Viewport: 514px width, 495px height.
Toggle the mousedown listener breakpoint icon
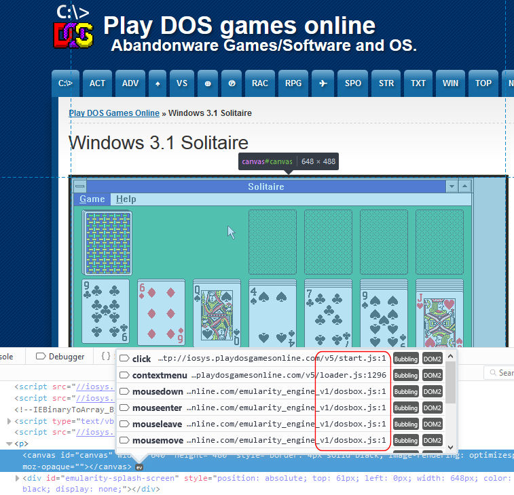[124, 391]
